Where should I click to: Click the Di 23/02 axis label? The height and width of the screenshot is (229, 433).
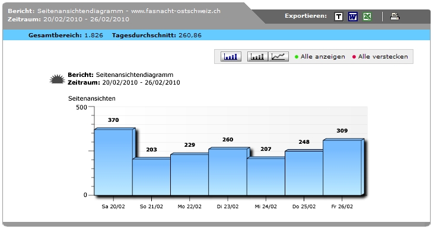(x=228, y=207)
